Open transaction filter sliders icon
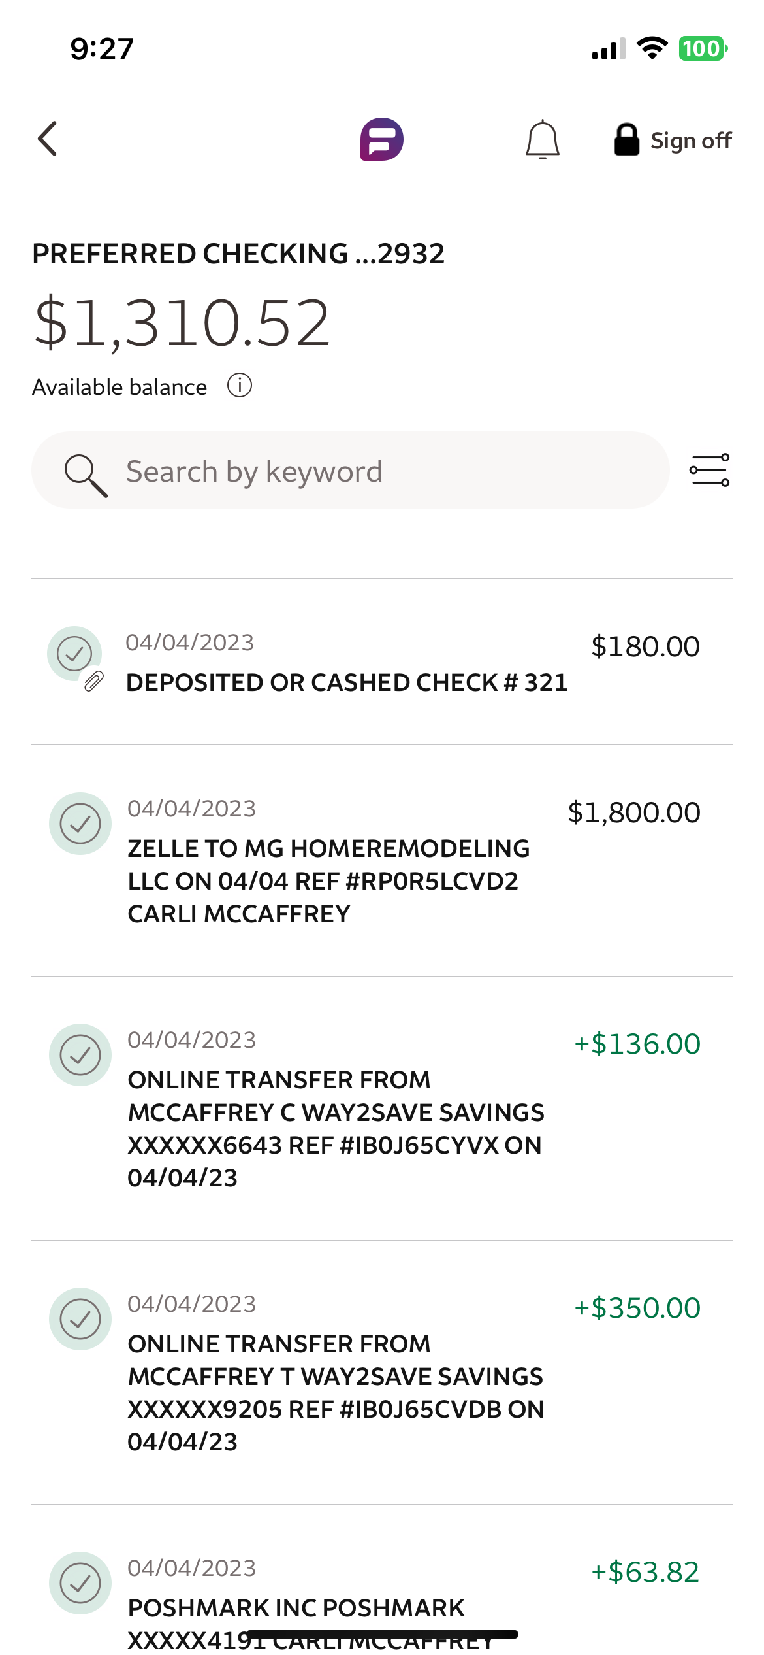 (710, 470)
